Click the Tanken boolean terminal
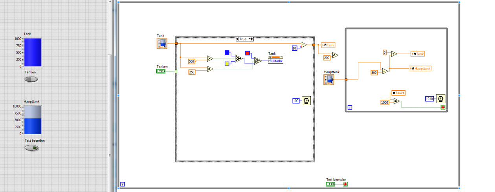495x192 pixels. coord(161,71)
